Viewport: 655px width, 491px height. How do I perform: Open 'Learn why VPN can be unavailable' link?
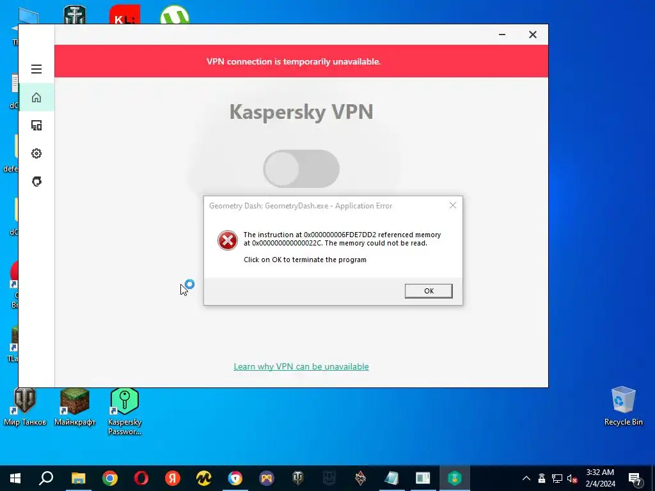coord(301,366)
